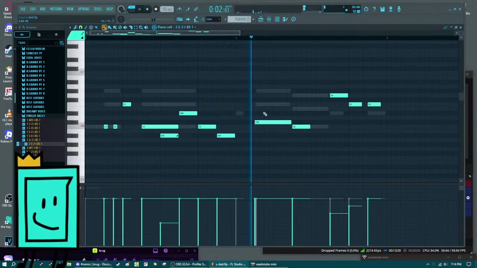Screen dimensions: 477x268
Task: Adjust the master pitch slider
Action: [x=153, y=19]
